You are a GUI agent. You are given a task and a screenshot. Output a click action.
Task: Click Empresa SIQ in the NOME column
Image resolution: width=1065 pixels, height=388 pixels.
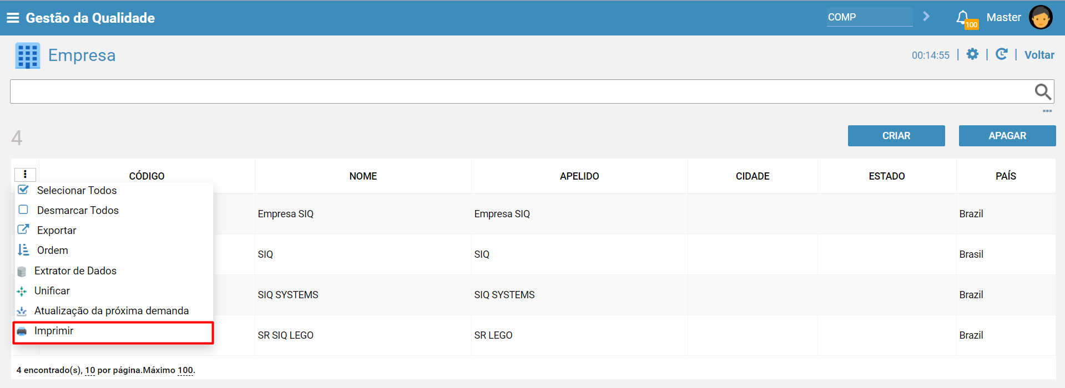(x=285, y=214)
